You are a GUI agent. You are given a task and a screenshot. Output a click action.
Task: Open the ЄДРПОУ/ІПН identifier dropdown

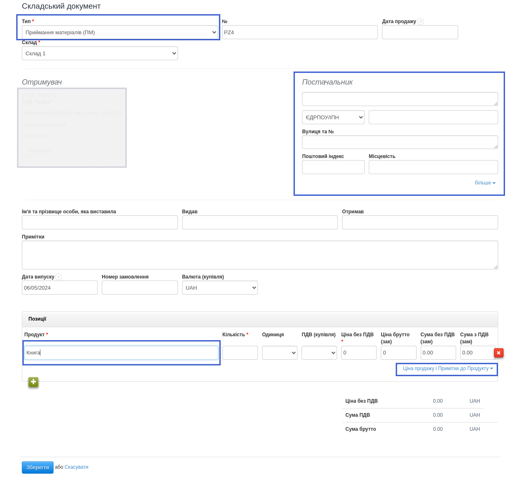[x=333, y=117]
